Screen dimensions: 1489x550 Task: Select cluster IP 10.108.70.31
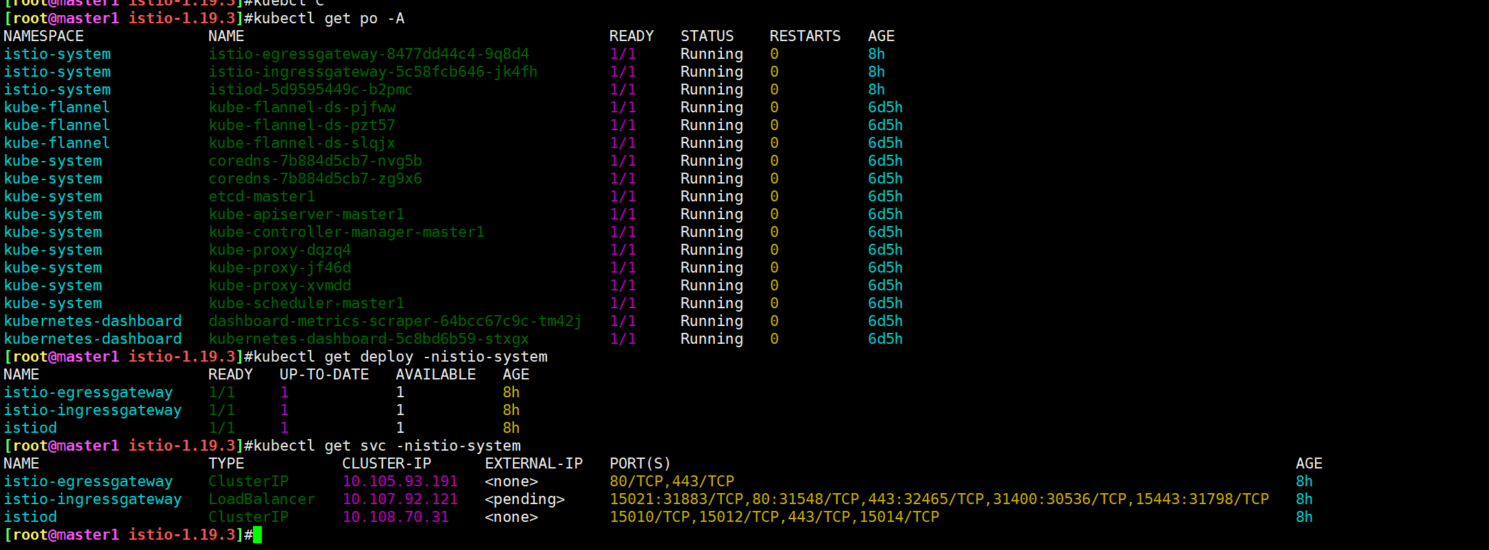tap(396, 517)
